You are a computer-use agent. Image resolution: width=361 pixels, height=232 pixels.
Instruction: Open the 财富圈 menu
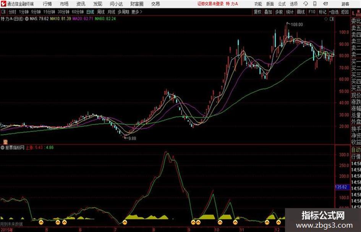pyautogui.click(x=137, y=4)
